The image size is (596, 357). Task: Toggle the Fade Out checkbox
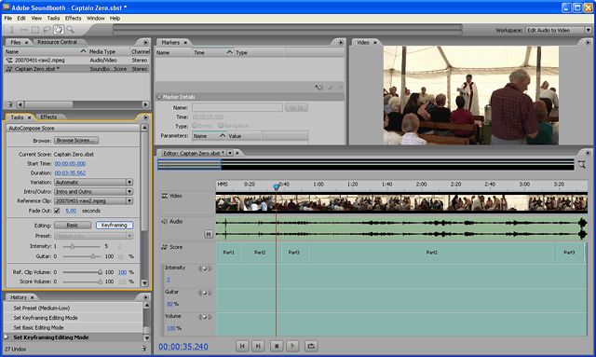[57, 211]
